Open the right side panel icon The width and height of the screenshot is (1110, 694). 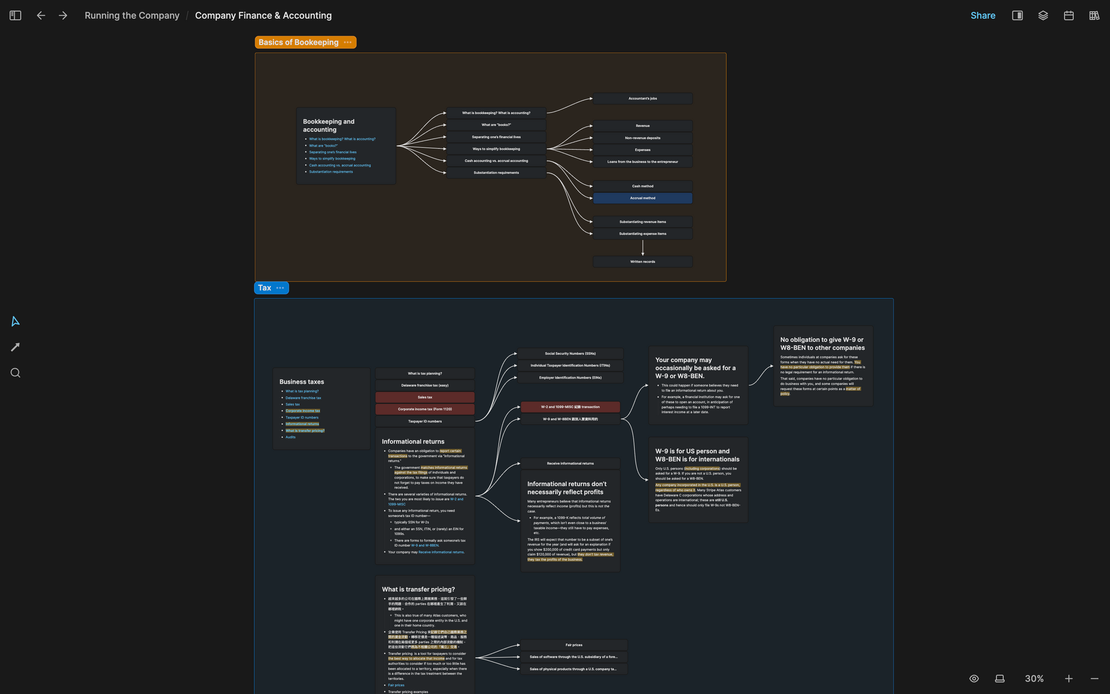(1017, 16)
